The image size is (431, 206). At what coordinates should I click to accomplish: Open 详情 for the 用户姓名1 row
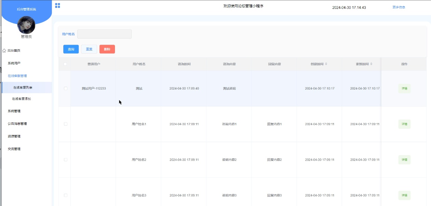404,124
